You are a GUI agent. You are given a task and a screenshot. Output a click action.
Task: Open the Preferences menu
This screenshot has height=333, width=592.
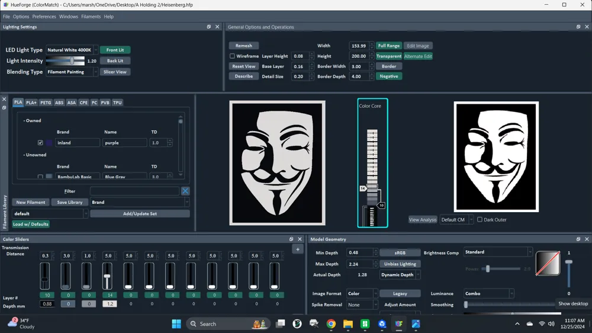[x=44, y=17]
